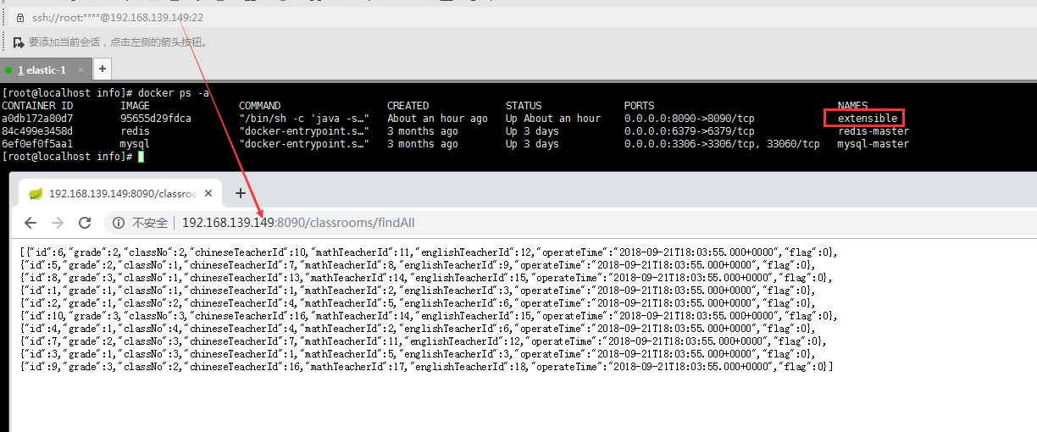
Task: Click the browser URL address bar
Action: pyautogui.click(x=568, y=223)
